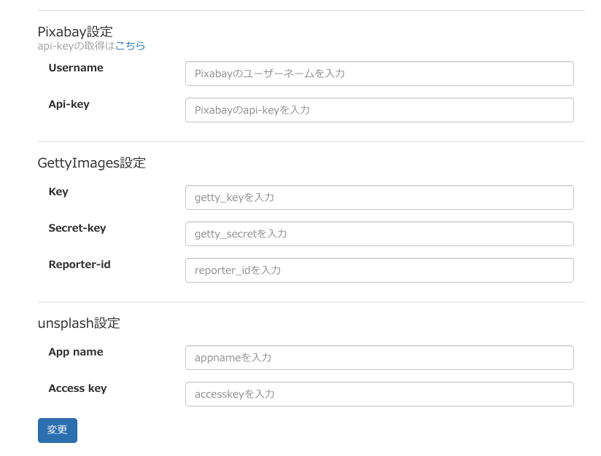Click the Username label
601x456 pixels.
click(76, 68)
